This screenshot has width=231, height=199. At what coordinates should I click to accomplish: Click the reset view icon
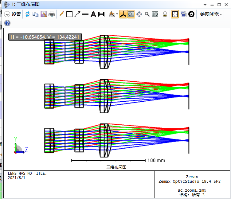[155, 14]
